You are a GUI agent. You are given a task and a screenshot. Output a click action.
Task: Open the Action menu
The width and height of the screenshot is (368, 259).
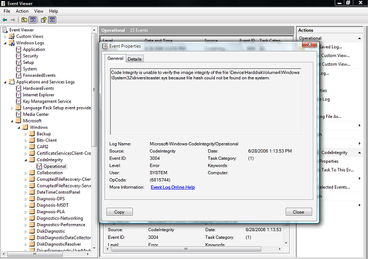click(x=22, y=11)
